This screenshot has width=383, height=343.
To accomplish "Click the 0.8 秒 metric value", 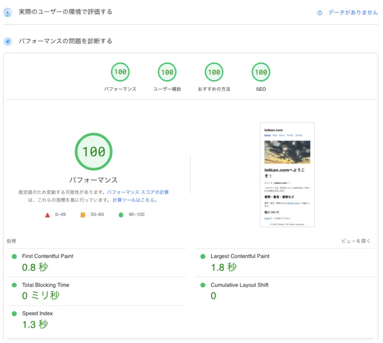I will pos(35,267).
